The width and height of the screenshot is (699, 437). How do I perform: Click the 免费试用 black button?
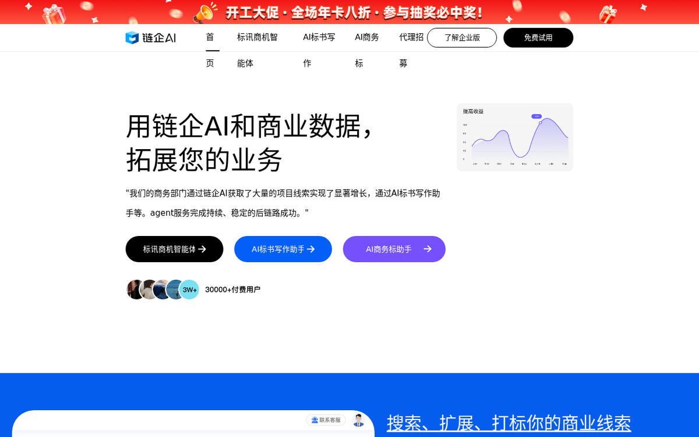538,37
